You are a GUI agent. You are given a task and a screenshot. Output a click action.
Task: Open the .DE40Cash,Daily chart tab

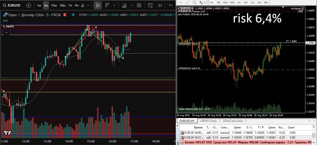coord(232,121)
